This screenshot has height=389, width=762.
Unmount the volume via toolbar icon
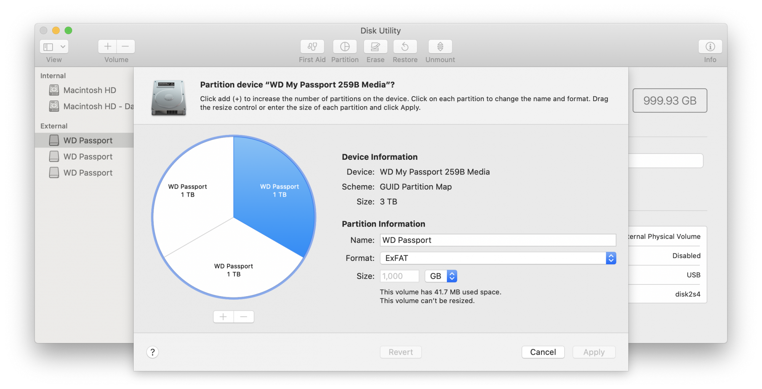point(440,46)
